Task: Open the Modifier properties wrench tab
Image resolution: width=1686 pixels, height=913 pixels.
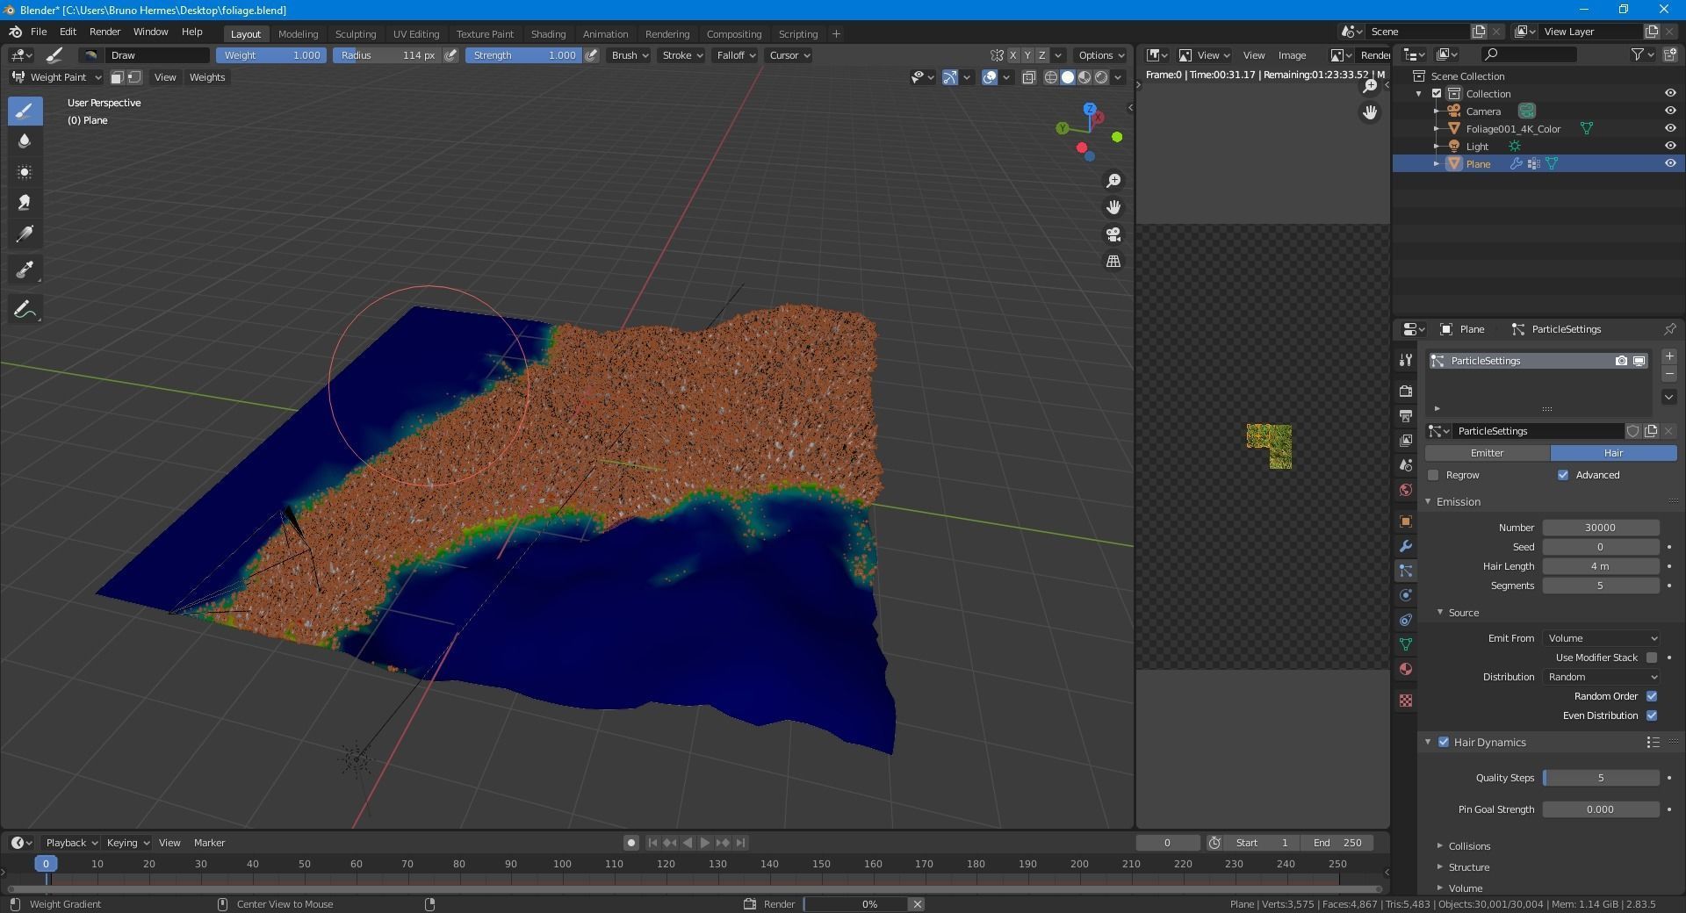Action: [1406, 546]
